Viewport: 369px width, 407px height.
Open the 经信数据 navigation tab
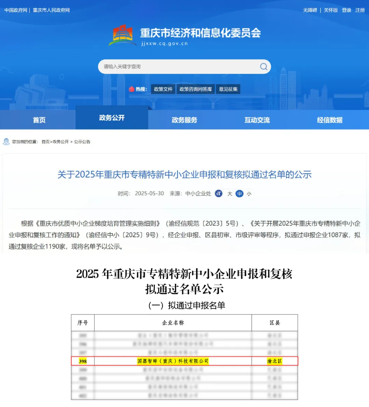[x=330, y=120]
